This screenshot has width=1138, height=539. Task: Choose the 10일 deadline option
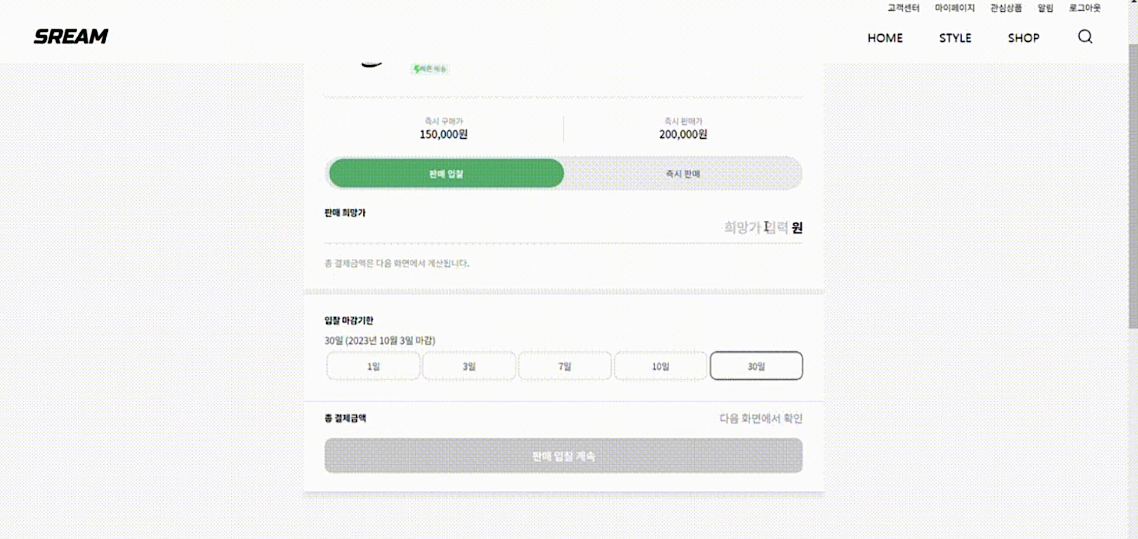[660, 366]
